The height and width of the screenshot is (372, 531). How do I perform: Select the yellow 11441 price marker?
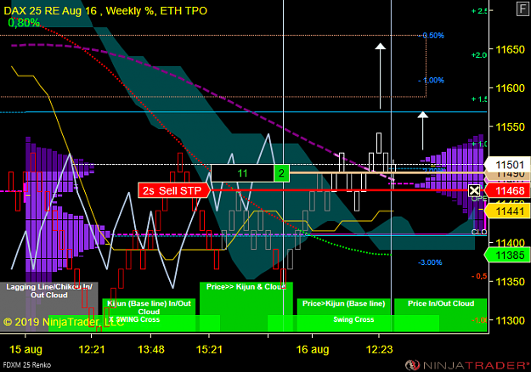507,211
